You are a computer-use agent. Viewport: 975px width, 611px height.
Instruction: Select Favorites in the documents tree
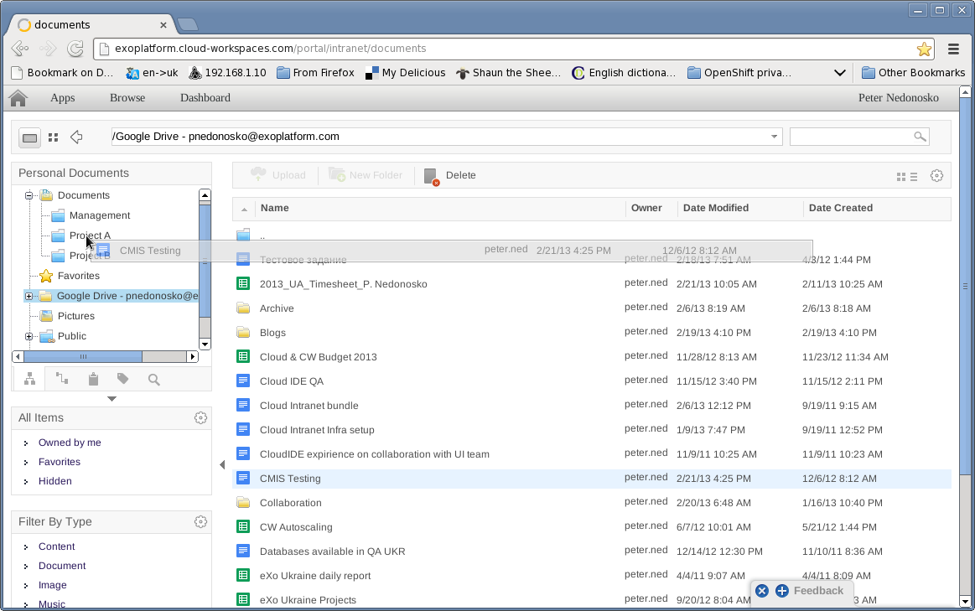point(78,276)
